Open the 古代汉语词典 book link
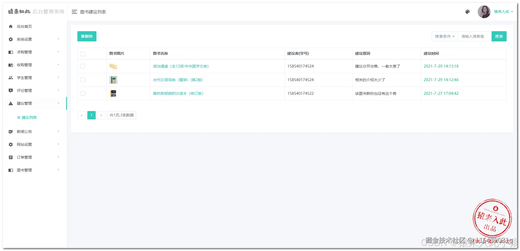The height and width of the screenshot is (251, 520). (x=178, y=80)
